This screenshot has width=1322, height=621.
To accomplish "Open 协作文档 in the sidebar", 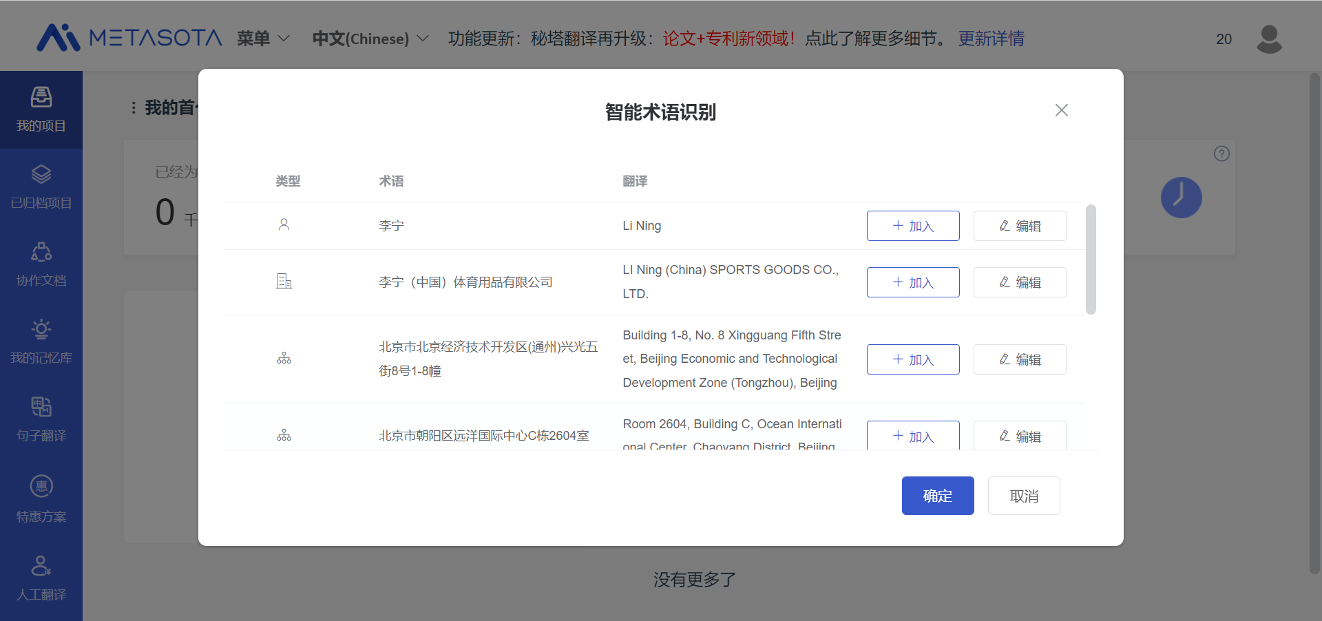I will [x=41, y=264].
